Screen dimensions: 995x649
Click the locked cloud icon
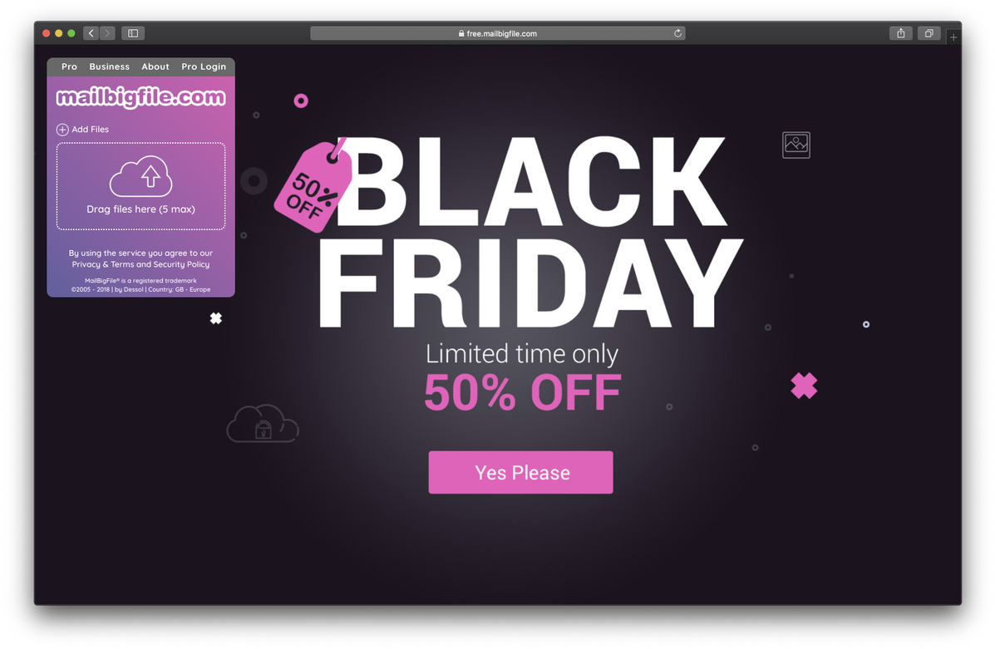tap(263, 423)
